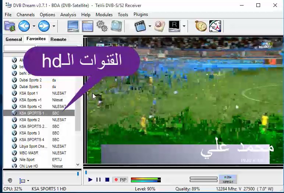Open the Plugins menu
Viewport: 284px width, 193px height.
click(x=141, y=14)
